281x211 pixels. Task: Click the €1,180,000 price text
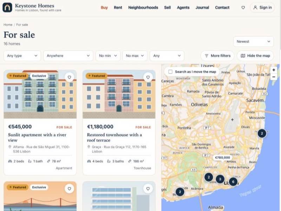pyautogui.click(x=100, y=127)
